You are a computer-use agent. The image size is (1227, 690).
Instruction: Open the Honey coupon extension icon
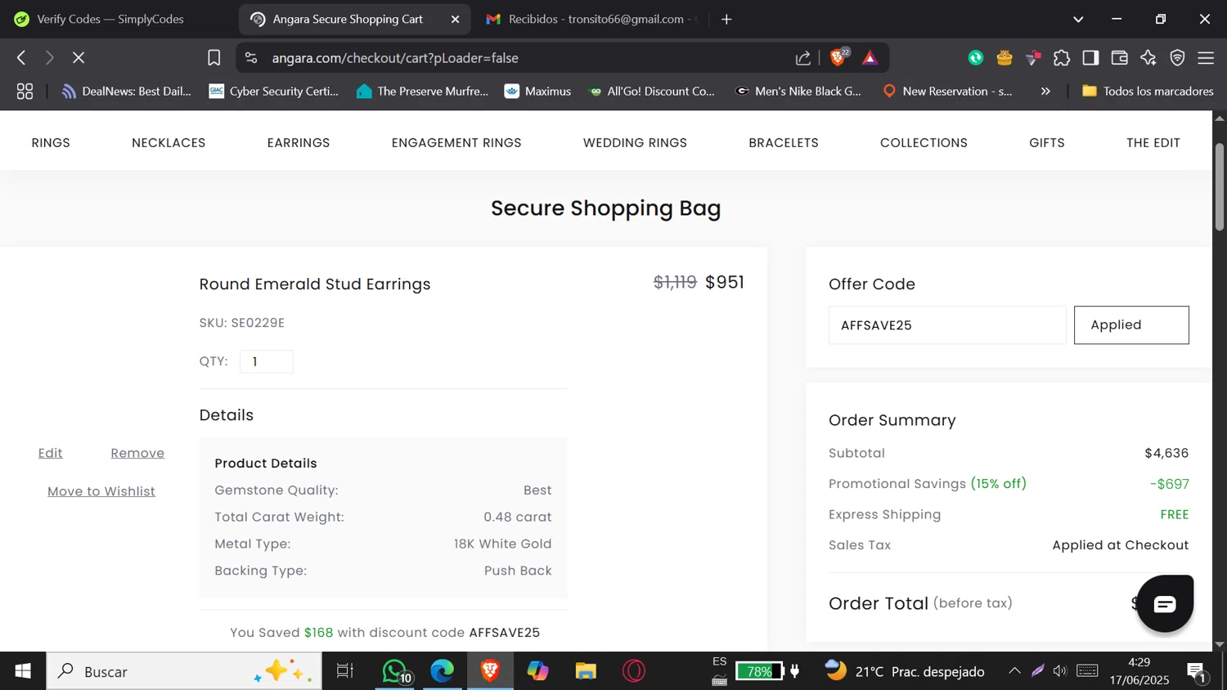click(x=1005, y=58)
